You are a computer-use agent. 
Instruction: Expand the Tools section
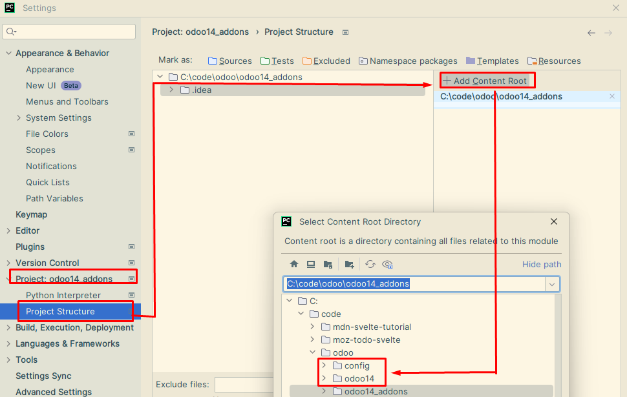click(x=9, y=360)
